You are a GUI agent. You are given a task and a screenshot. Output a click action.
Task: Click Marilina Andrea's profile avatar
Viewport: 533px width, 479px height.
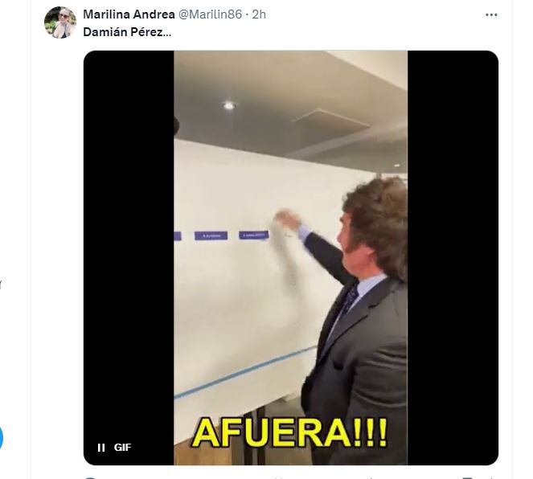click(60, 23)
